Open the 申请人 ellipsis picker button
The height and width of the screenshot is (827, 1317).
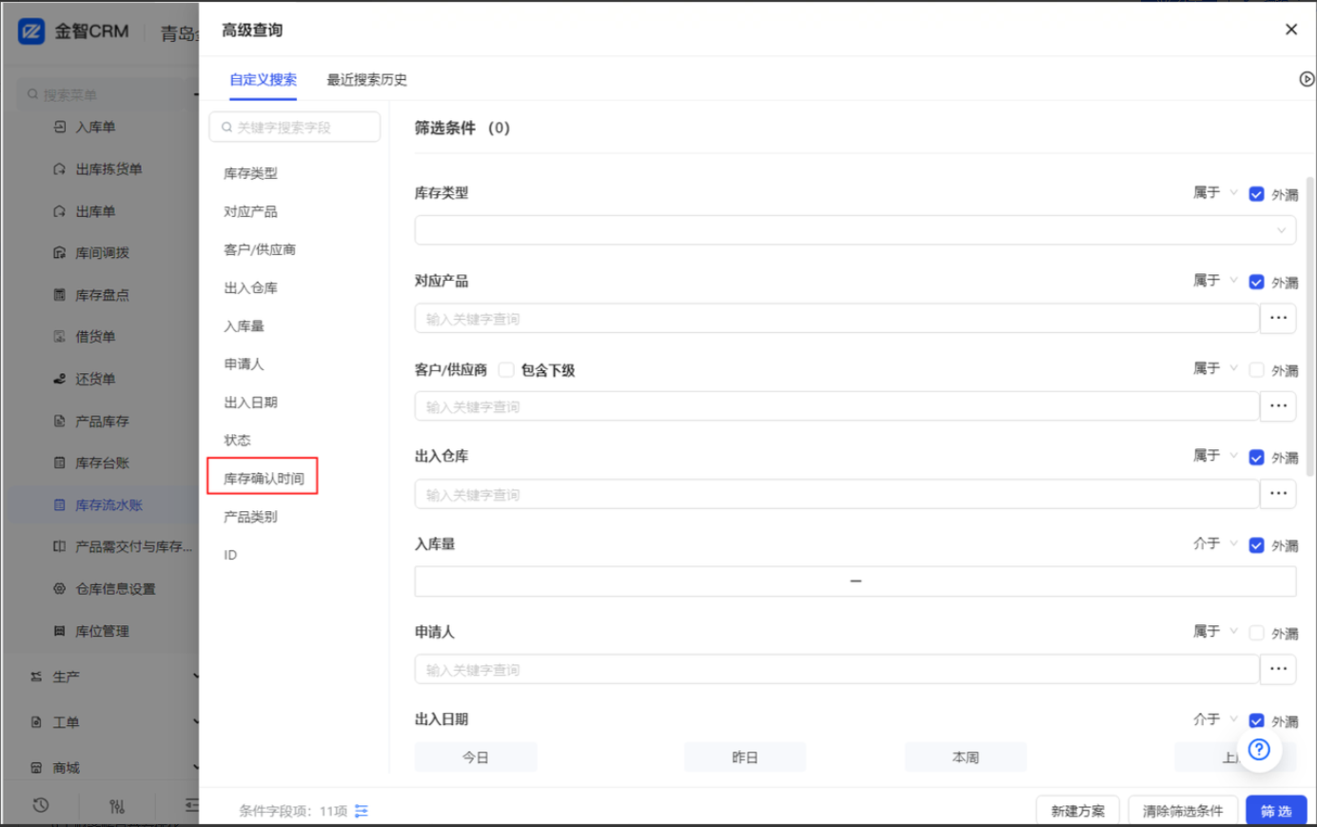click(1278, 669)
